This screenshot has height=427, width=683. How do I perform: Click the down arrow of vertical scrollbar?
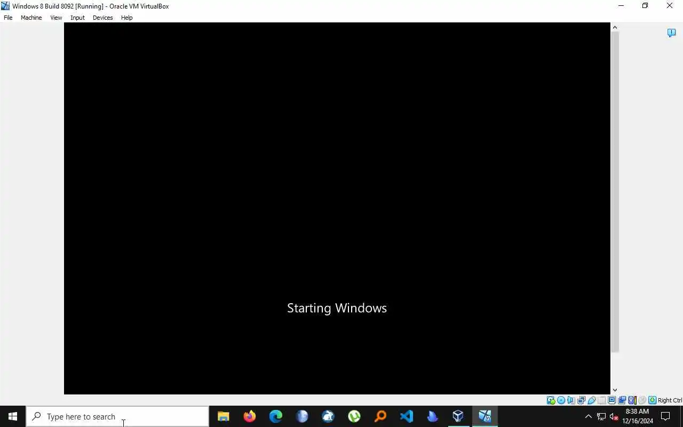615,390
